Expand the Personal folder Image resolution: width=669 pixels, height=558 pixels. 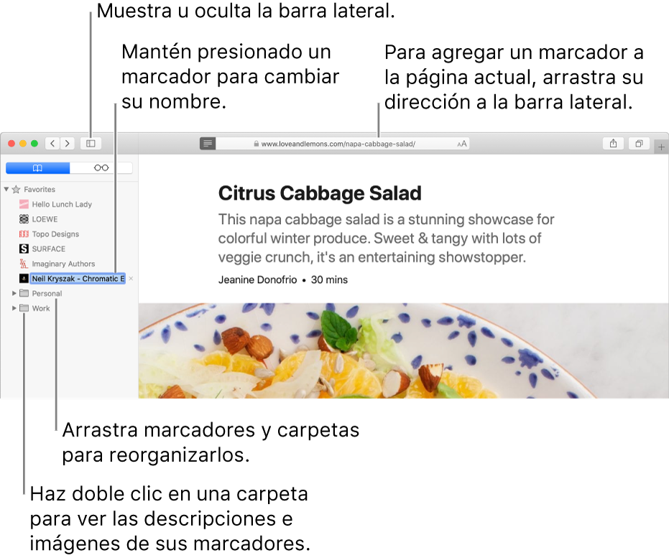(14, 293)
